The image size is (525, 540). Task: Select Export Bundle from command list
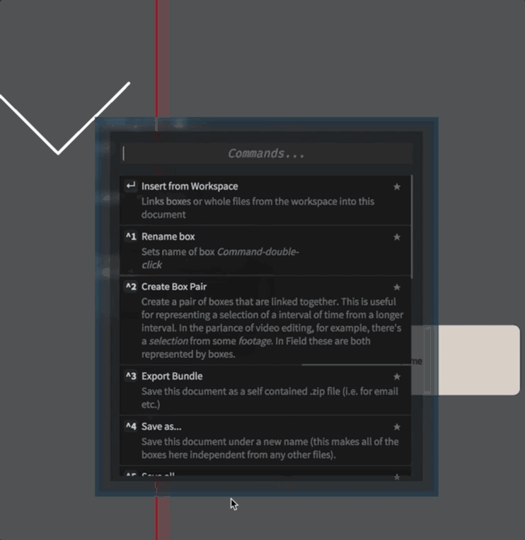point(265,390)
